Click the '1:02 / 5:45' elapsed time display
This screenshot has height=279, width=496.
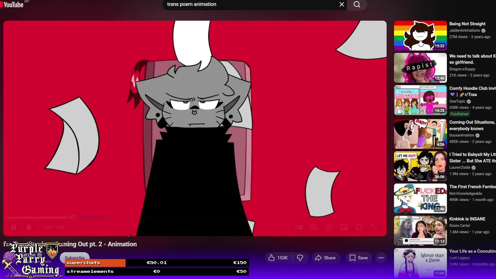click(54, 227)
